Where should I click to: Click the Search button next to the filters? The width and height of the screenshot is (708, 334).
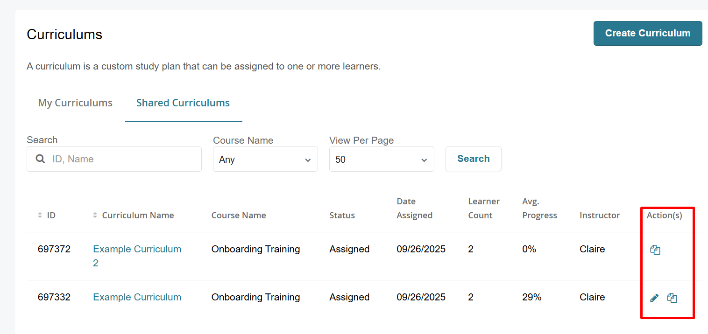click(x=473, y=159)
